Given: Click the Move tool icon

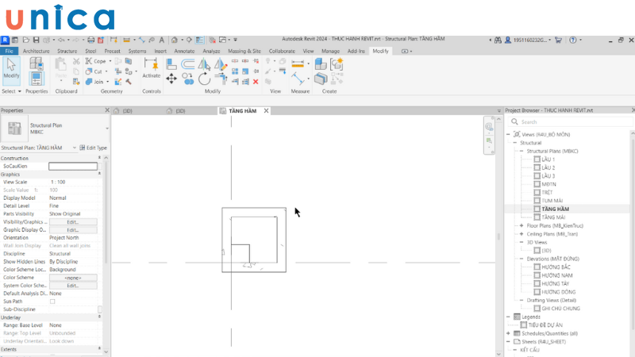Looking at the screenshot, I should tap(171, 79).
